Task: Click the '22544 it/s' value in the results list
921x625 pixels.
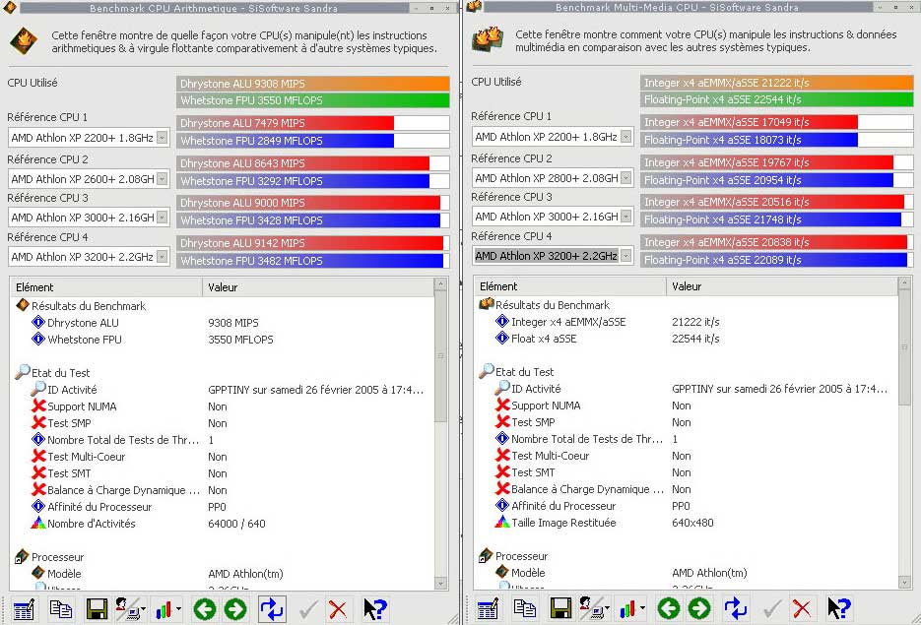Action: click(695, 339)
